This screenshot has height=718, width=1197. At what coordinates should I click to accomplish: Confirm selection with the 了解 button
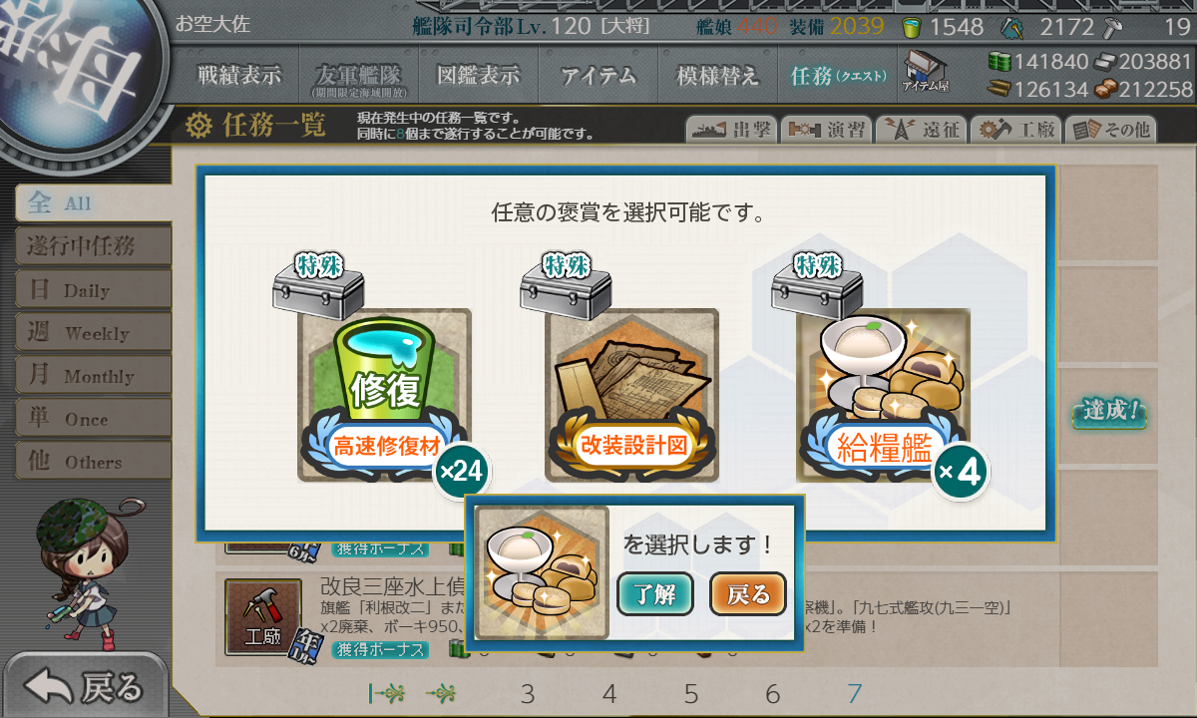[655, 594]
